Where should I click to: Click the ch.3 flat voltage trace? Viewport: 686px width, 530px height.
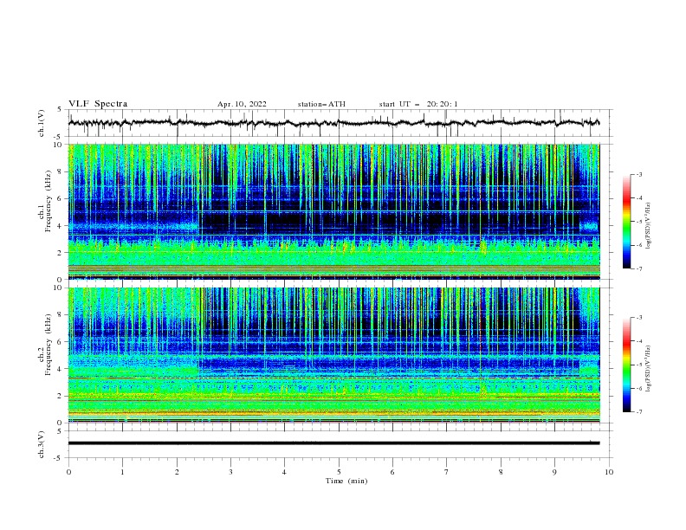tap(333, 443)
